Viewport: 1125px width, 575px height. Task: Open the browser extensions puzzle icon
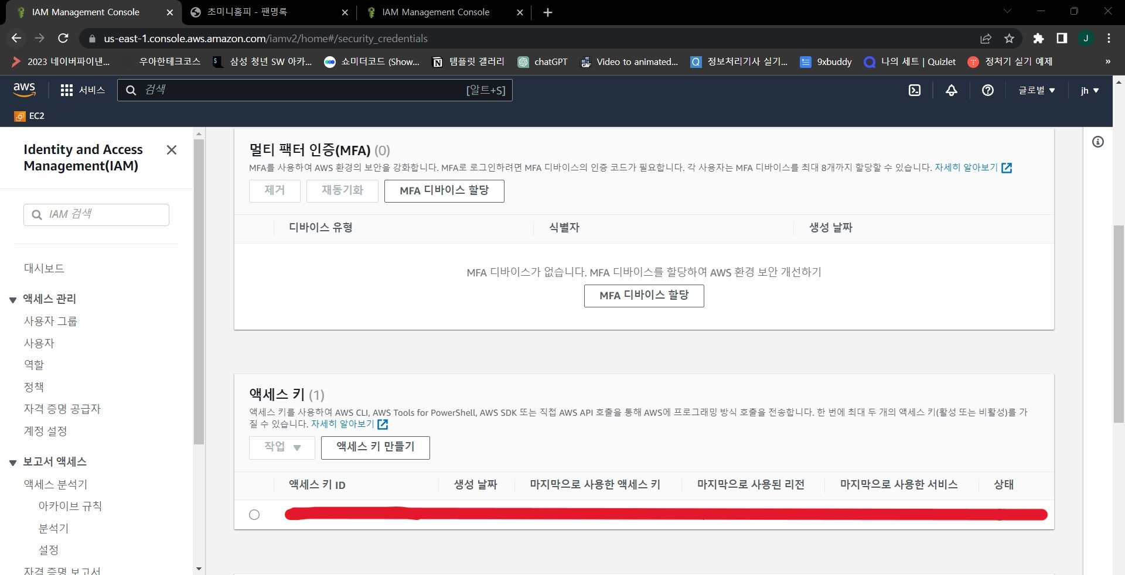click(1038, 38)
